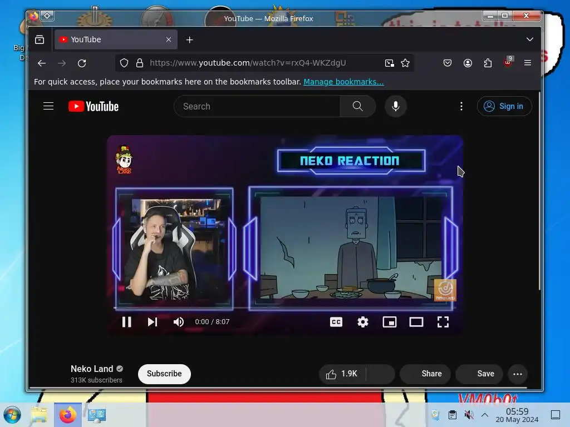570x427 pixels.
Task: Toggle picture-in-picture from the address bar
Action: pos(389,63)
